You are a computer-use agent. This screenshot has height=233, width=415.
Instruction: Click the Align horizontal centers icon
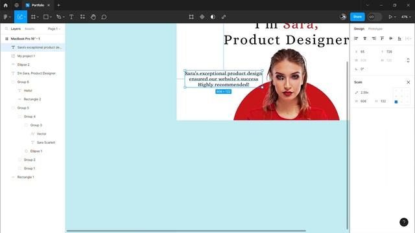(x=365, y=39)
